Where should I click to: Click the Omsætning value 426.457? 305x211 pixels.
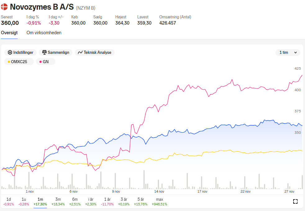click(x=168, y=23)
